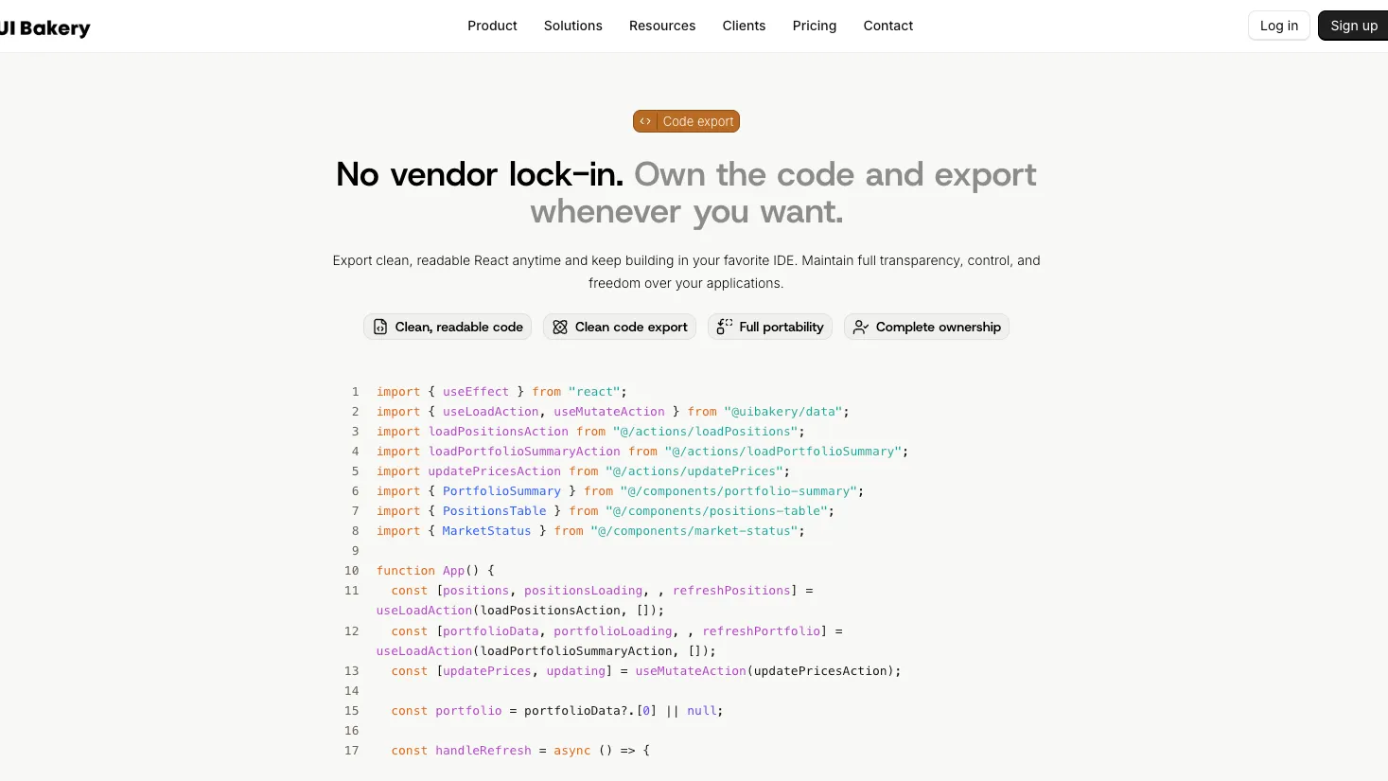Click the Sign up button

click(x=1353, y=26)
